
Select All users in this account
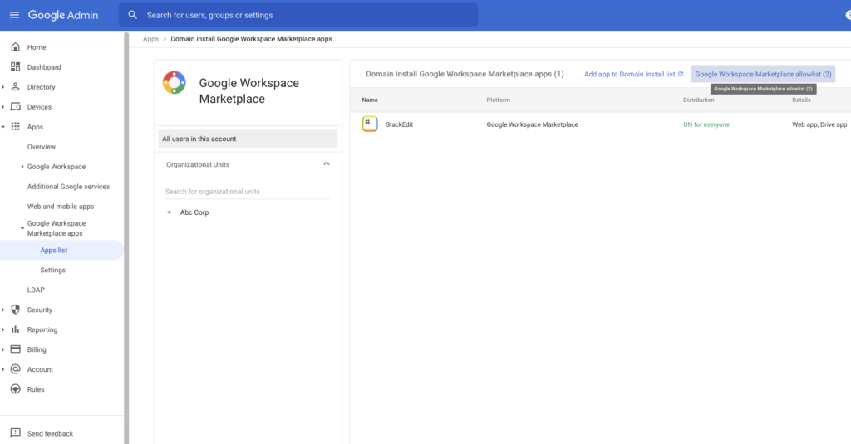pos(248,139)
